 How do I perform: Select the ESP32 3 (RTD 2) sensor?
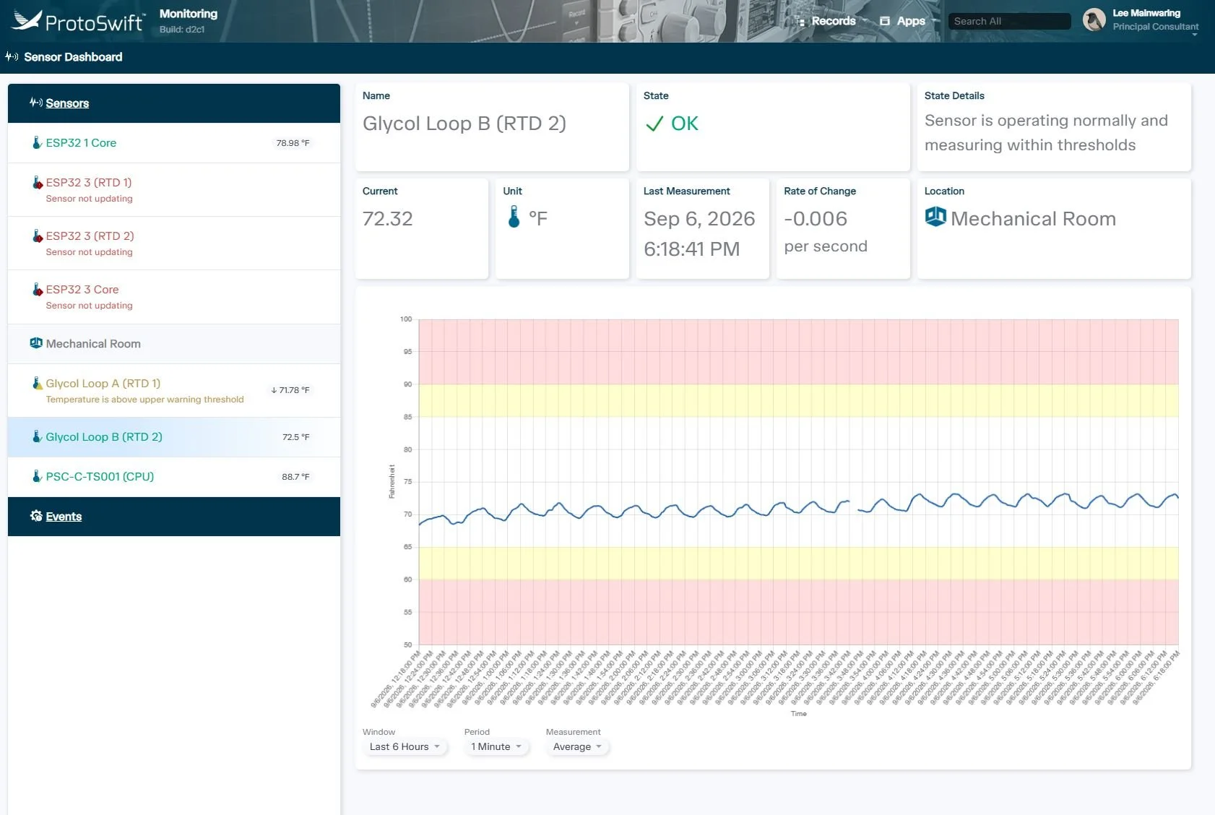point(174,243)
